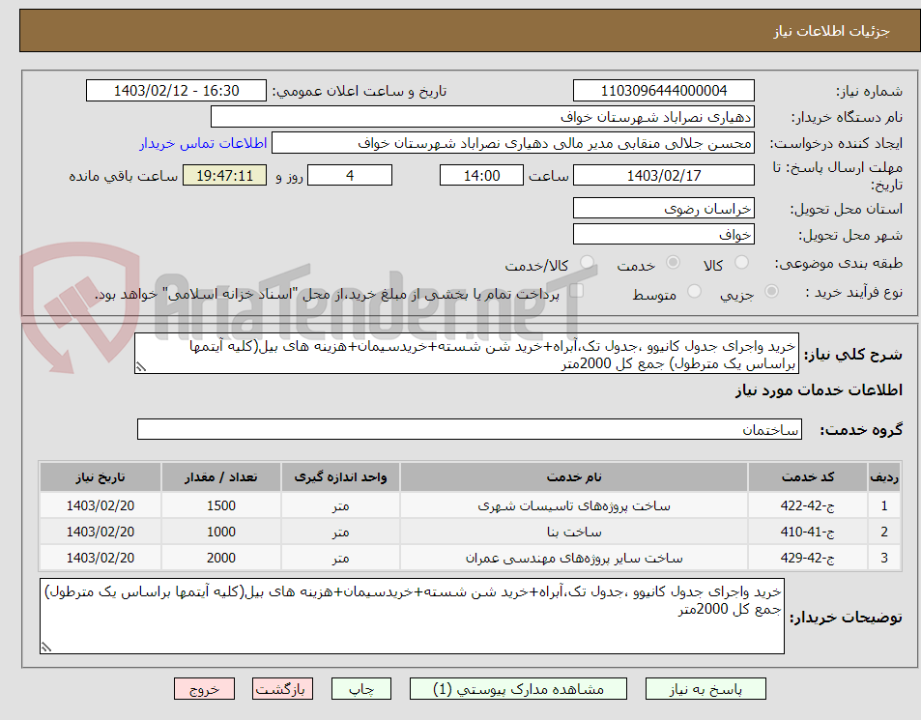Viewport: 921px width, 720px height.
Task: Select the جزیی purchase type radio
Action: [771, 291]
